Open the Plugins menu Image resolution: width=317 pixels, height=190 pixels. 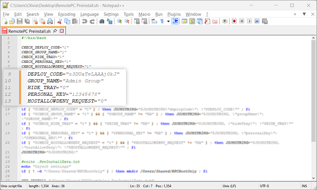coord(174,14)
